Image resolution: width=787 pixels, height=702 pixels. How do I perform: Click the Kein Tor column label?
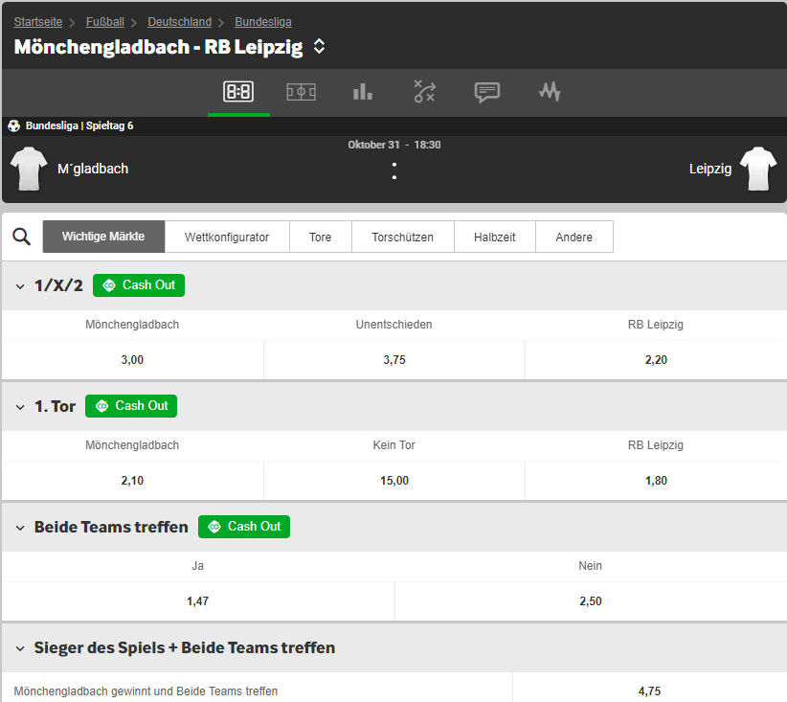click(x=394, y=445)
